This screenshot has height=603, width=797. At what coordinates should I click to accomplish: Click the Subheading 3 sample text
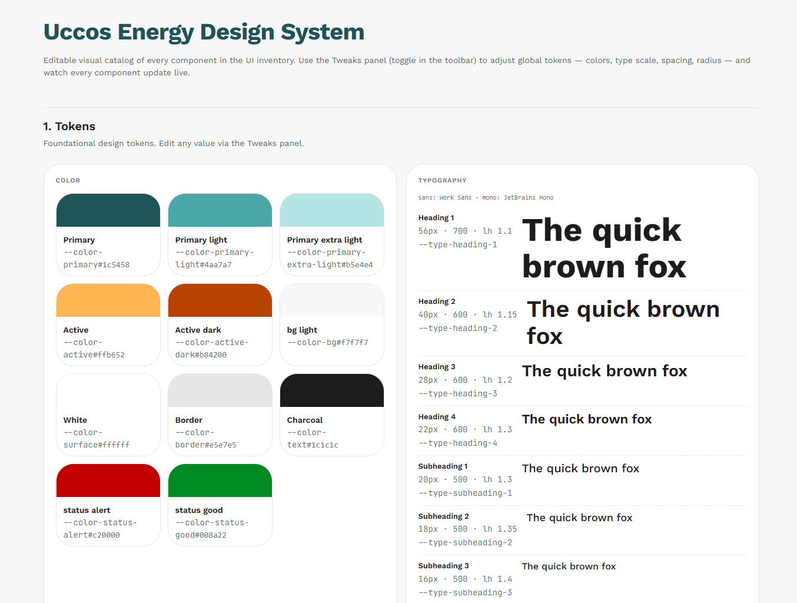pyautogui.click(x=569, y=566)
